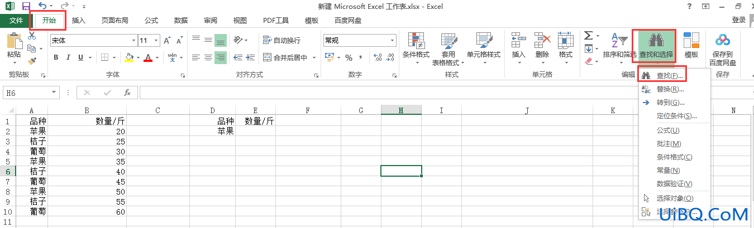The image size is (754, 228).
Task: Increase font size with the larger A icon
Action: point(167,41)
